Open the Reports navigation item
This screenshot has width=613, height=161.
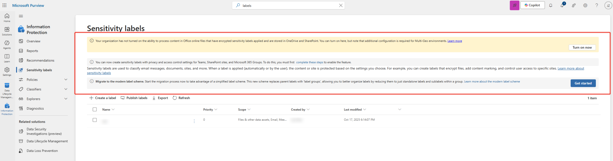(x=32, y=51)
